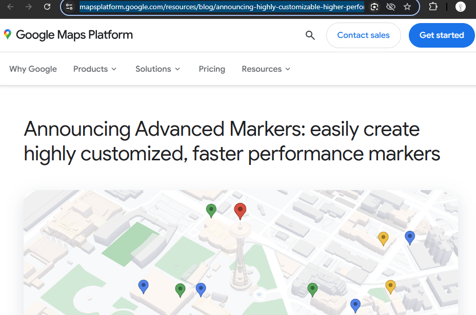Expand the Products dropdown menu

[x=95, y=69]
